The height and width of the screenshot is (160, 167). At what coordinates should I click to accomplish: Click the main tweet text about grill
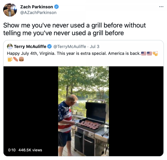click(75, 29)
